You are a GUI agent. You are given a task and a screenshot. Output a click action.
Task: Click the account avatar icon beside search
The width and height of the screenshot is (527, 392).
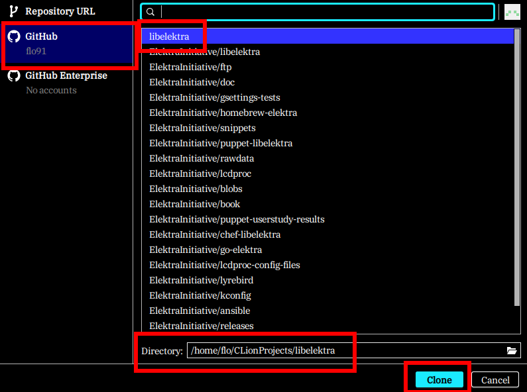511,12
